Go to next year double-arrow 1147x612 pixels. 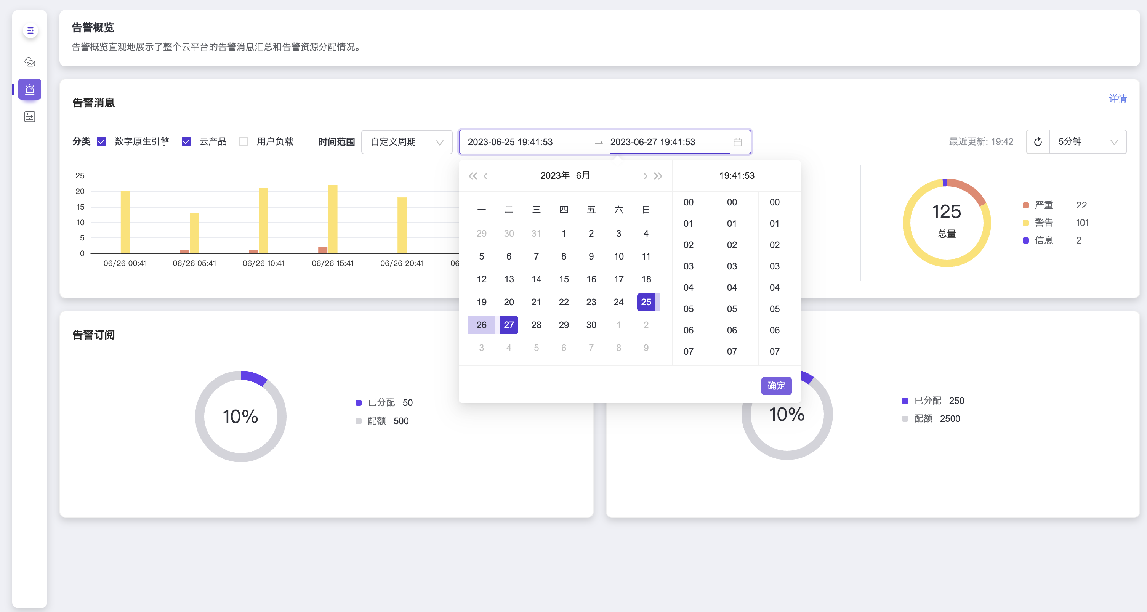(658, 176)
